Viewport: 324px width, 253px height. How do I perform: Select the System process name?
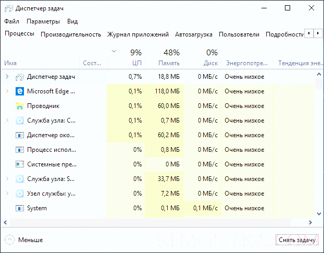pyautogui.click(x=37, y=208)
